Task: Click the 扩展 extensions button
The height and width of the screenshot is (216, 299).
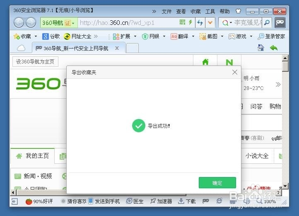Action: 121,36
